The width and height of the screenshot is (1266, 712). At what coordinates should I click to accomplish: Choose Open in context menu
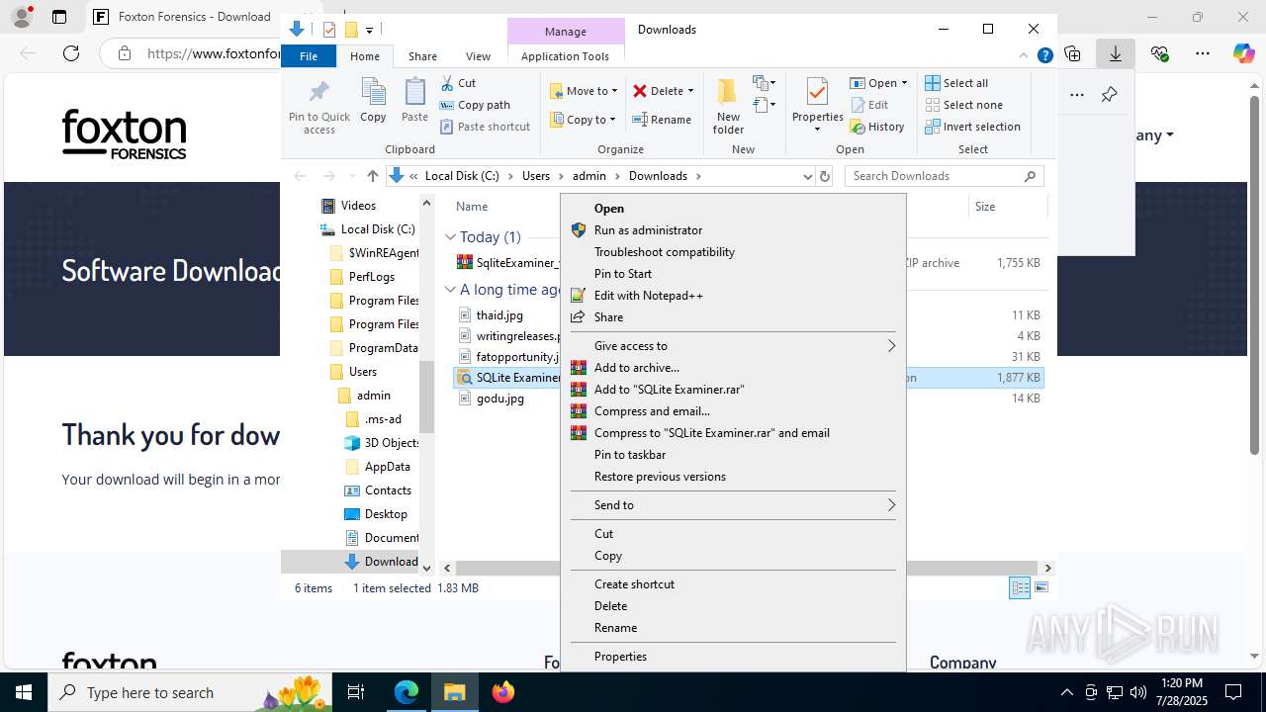(733, 209)
